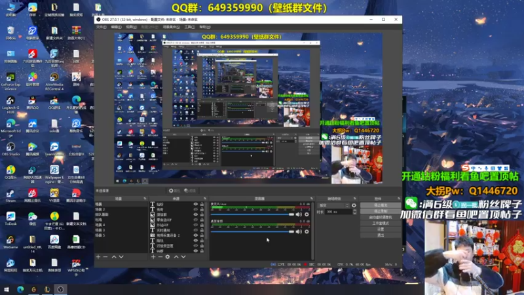Image resolution: width=524 pixels, height=295 pixels.
Task: Open AVerMedia RECentral 4 desktop shortcut
Action: tap(54, 81)
